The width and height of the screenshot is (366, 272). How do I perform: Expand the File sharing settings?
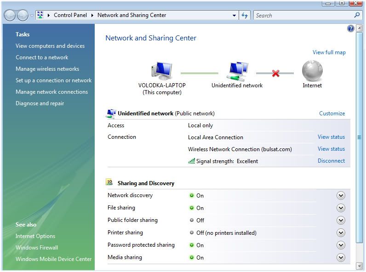point(341,208)
